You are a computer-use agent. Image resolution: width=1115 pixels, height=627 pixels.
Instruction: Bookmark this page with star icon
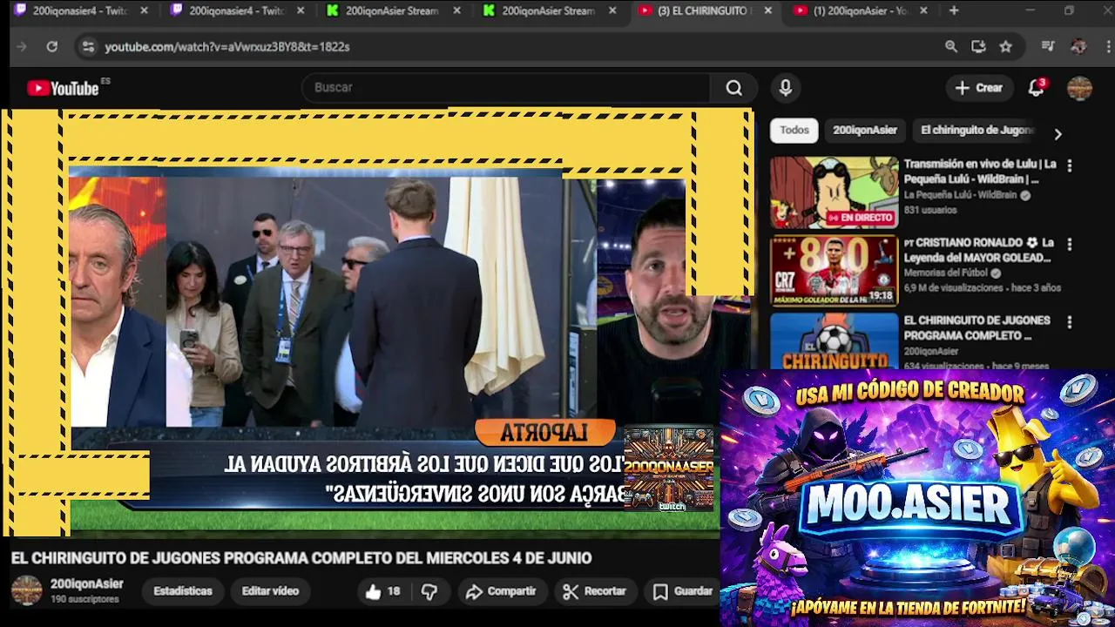(1006, 47)
